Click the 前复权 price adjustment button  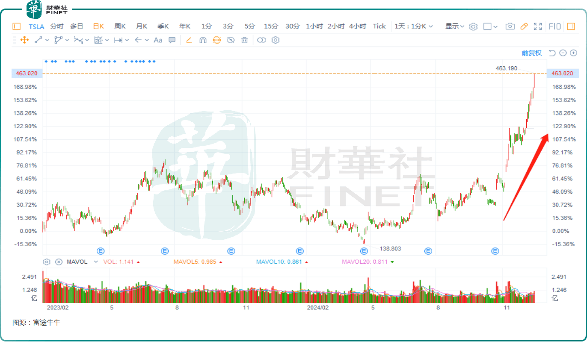point(532,53)
